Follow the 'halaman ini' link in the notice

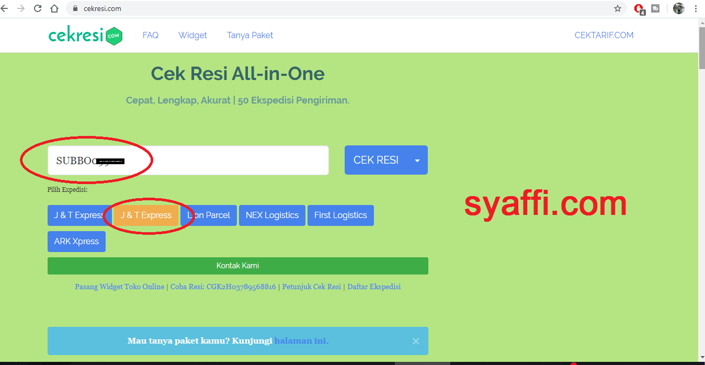[x=301, y=341]
